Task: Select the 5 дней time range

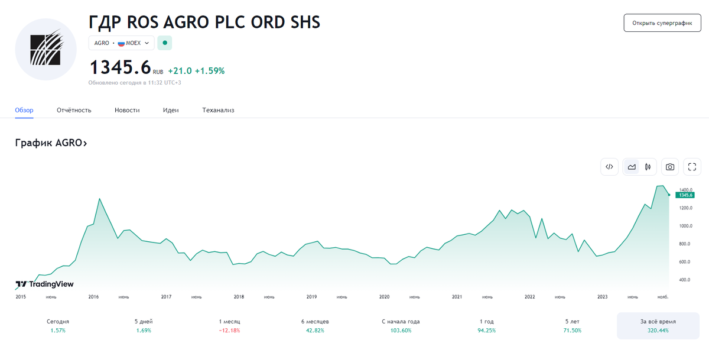Action: (x=144, y=326)
